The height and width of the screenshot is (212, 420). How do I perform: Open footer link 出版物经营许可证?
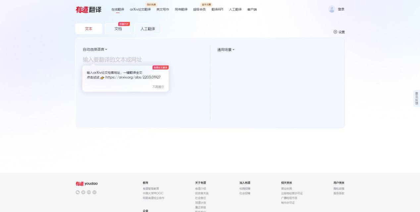pos(292,193)
